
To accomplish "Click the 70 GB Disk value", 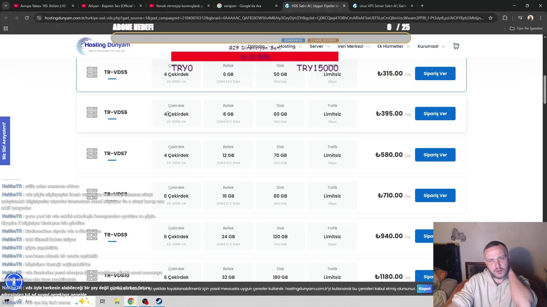I will coord(280,155).
